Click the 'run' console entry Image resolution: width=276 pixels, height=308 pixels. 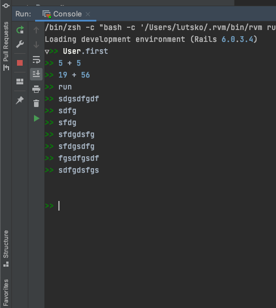(x=65, y=87)
